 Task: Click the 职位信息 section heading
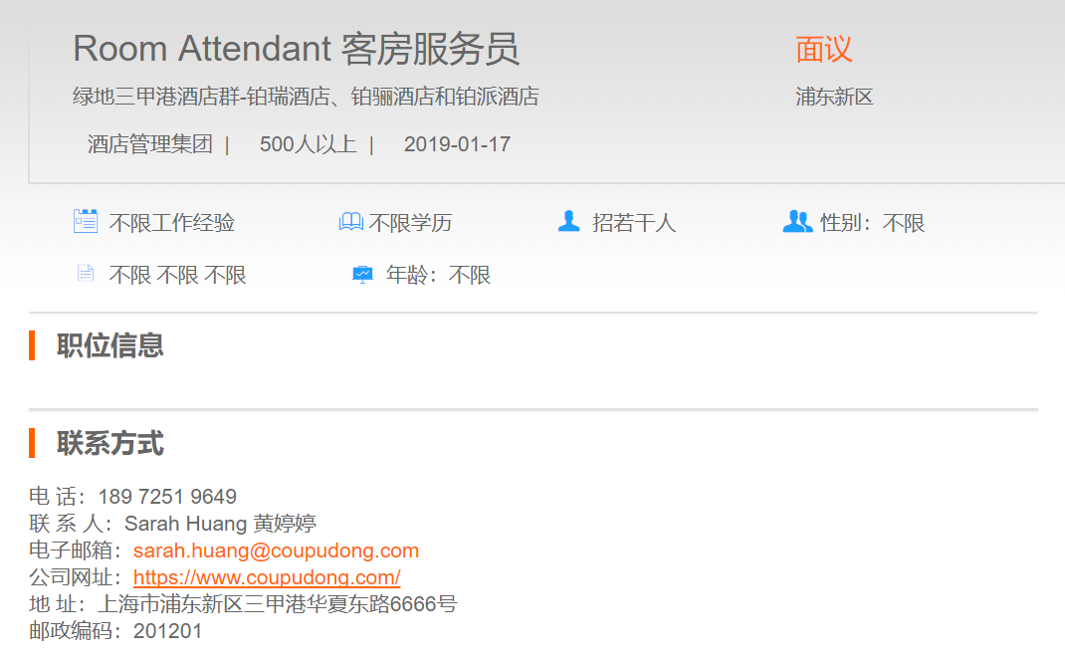pyautogui.click(x=109, y=345)
